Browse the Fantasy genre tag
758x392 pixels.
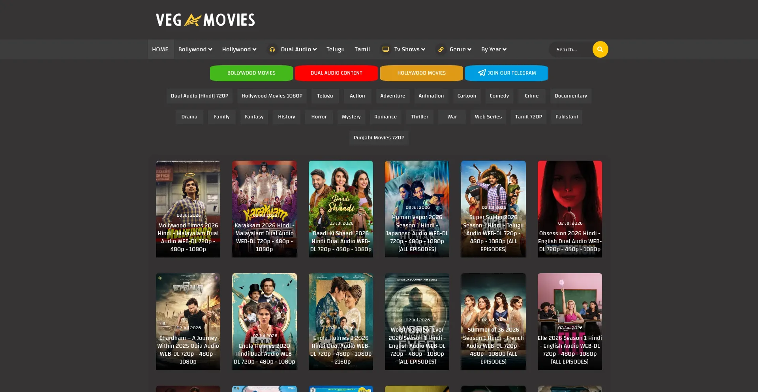(x=254, y=117)
